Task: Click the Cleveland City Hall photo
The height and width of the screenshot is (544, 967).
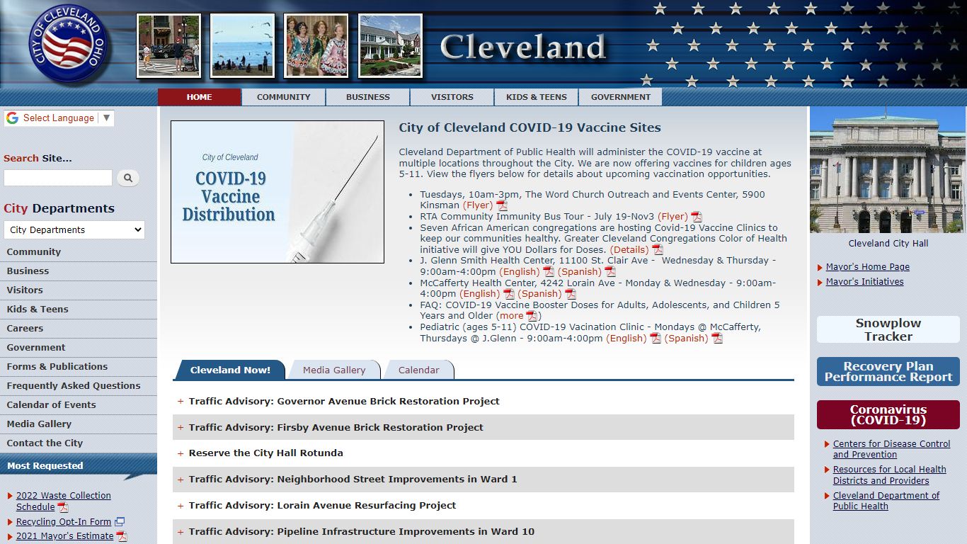Action: [888, 170]
